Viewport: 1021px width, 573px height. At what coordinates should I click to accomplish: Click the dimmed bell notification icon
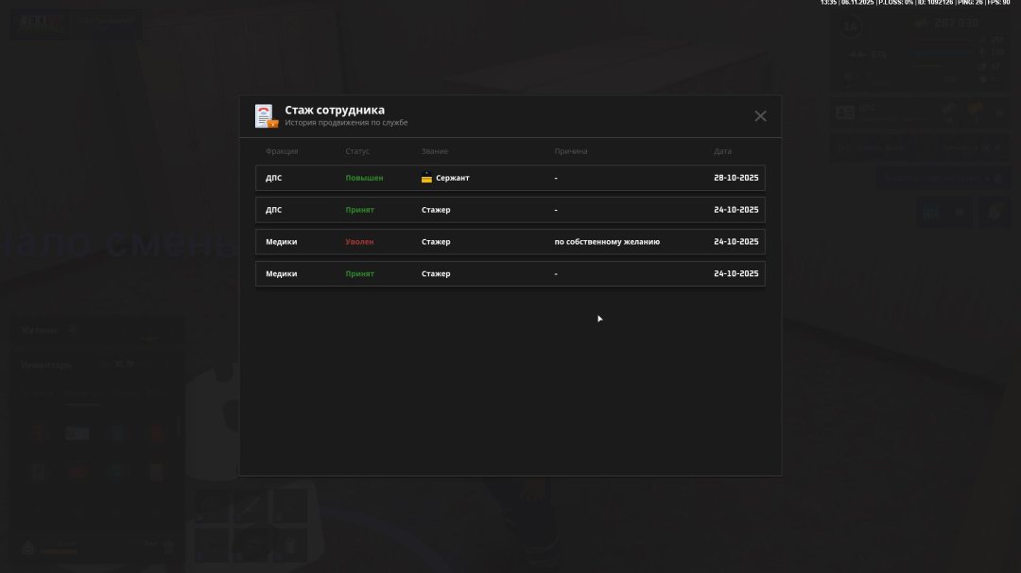tap(994, 213)
